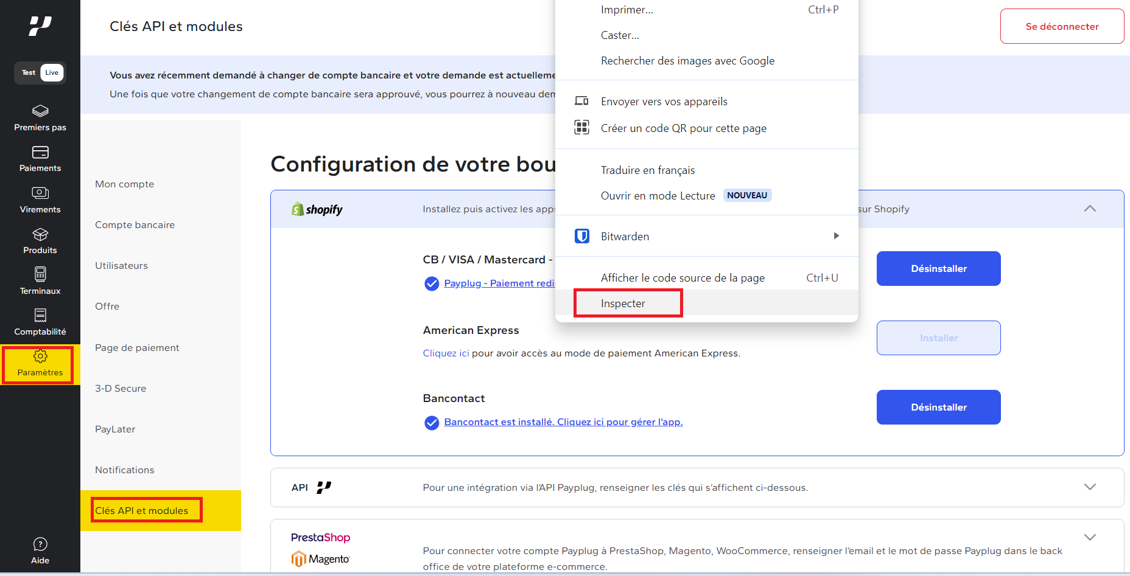The image size is (1130, 576).
Task: Click Désinstaller for CB / VISA / Mastercard
Action: [938, 268]
